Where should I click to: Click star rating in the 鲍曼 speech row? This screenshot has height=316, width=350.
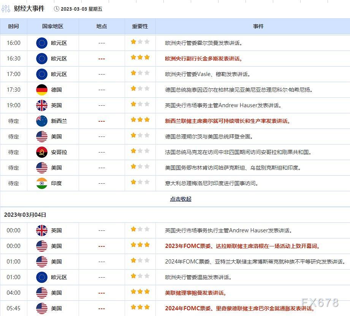(x=140, y=292)
